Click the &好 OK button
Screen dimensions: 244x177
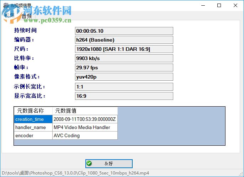tap(109, 163)
